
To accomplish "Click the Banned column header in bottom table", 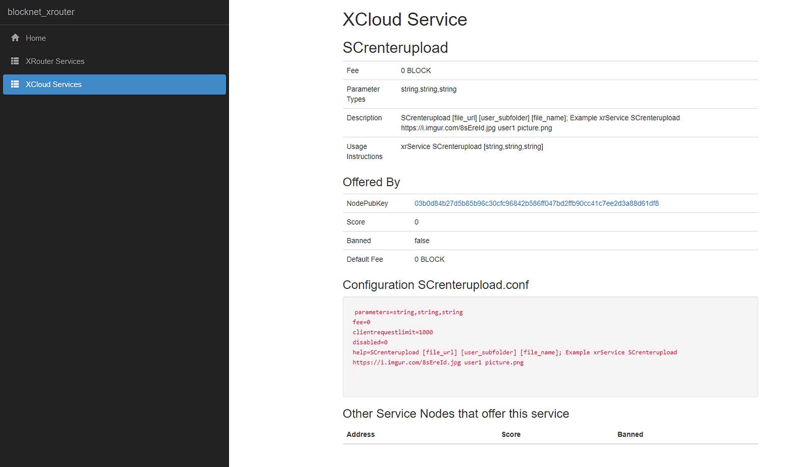I will tap(630, 434).
